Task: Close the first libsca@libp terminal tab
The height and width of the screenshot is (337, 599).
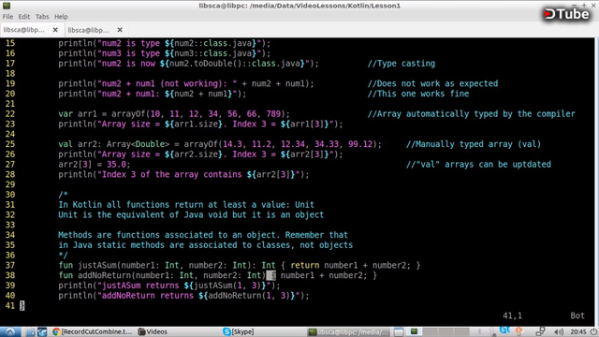Action: pos(55,29)
